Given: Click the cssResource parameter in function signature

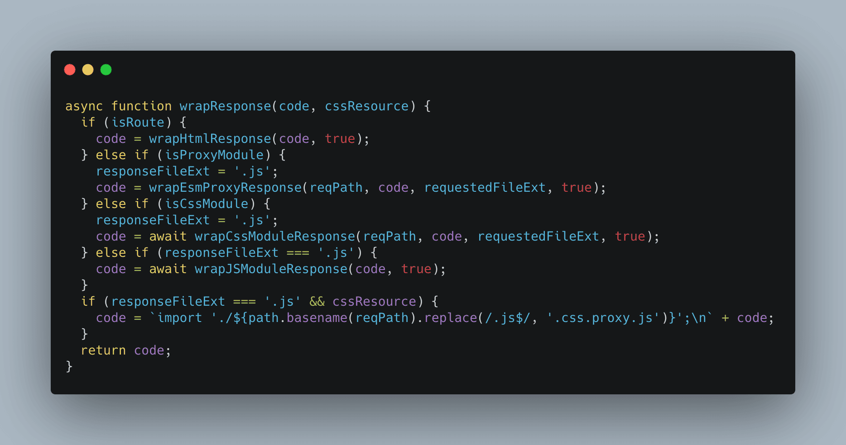Looking at the screenshot, I should (x=366, y=106).
